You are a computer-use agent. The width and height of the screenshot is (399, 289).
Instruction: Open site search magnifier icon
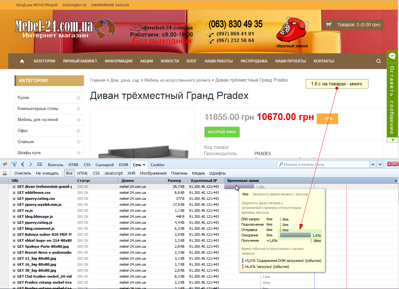pyautogui.click(x=378, y=61)
